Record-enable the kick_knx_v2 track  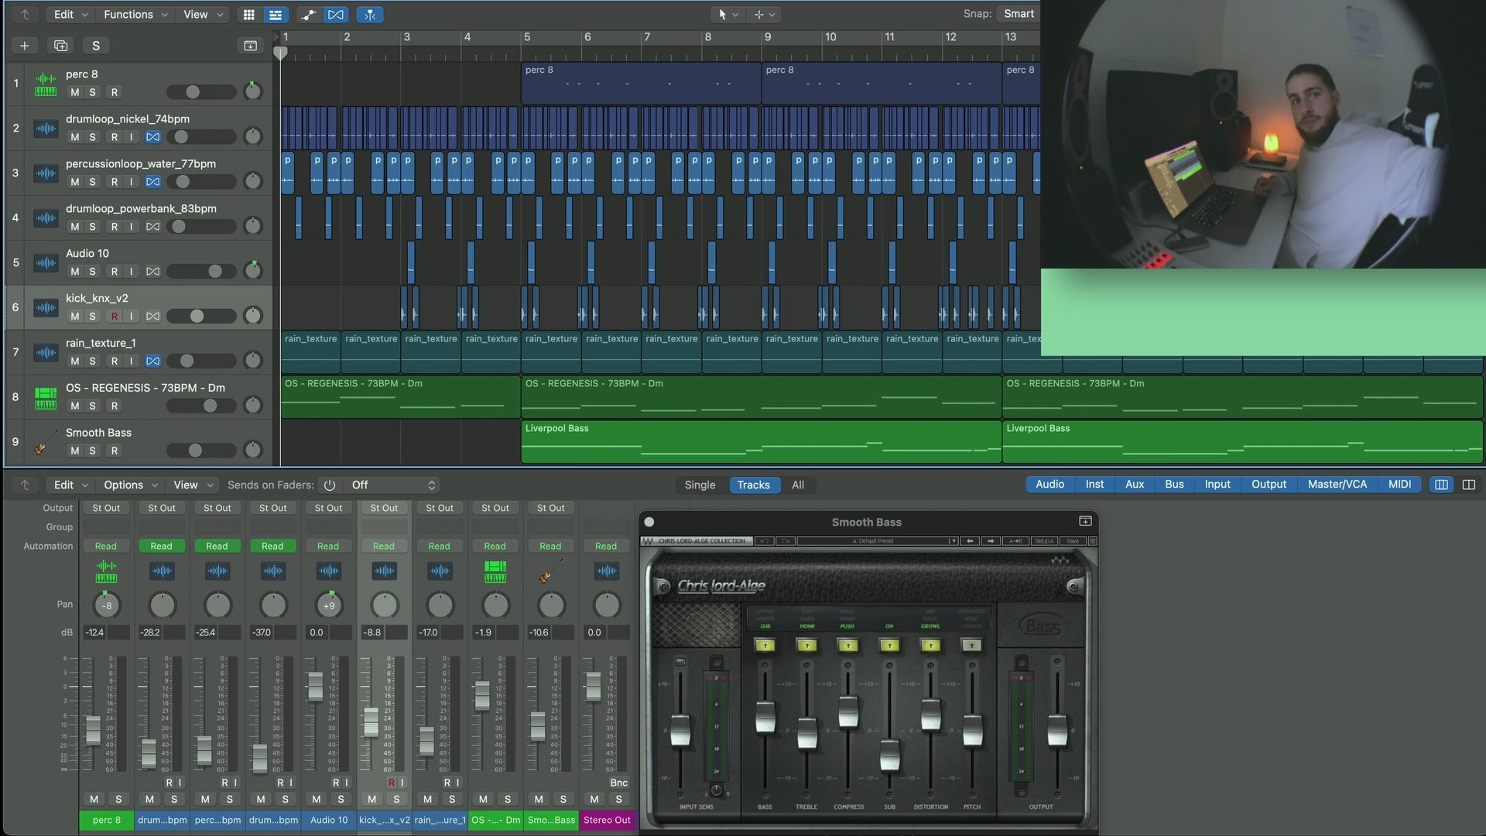(x=115, y=317)
